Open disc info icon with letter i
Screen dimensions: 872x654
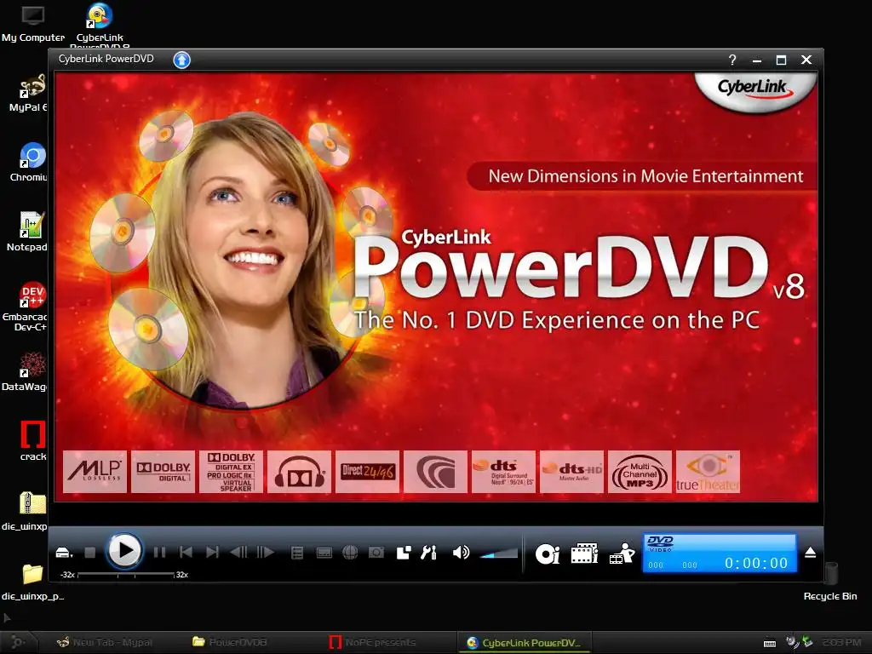tap(548, 554)
